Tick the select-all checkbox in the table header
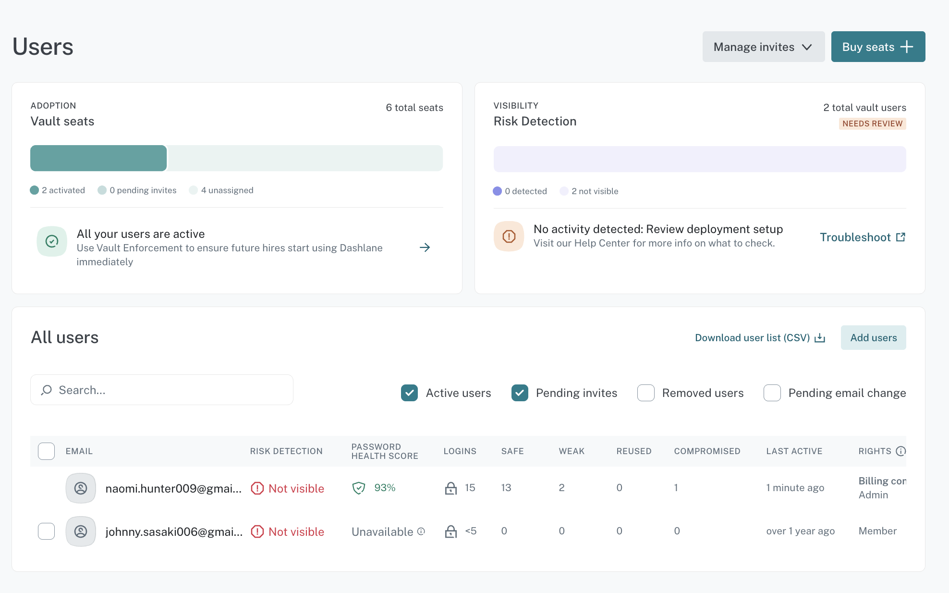The image size is (949, 593). click(46, 451)
